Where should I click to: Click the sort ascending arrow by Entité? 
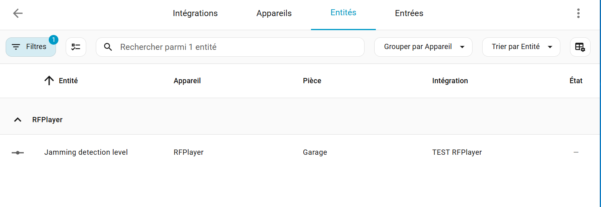pos(49,81)
